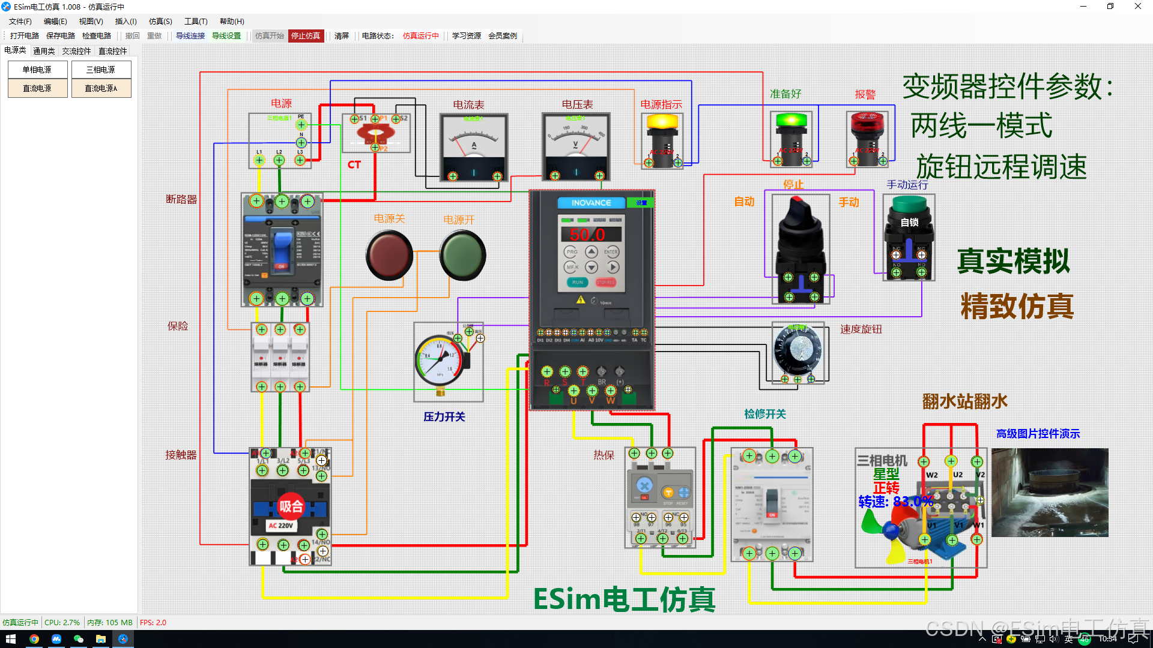Viewport: 1153px width, 648px height.
Task: Click the 停止仿真 button
Action: pyautogui.click(x=306, y=36)
